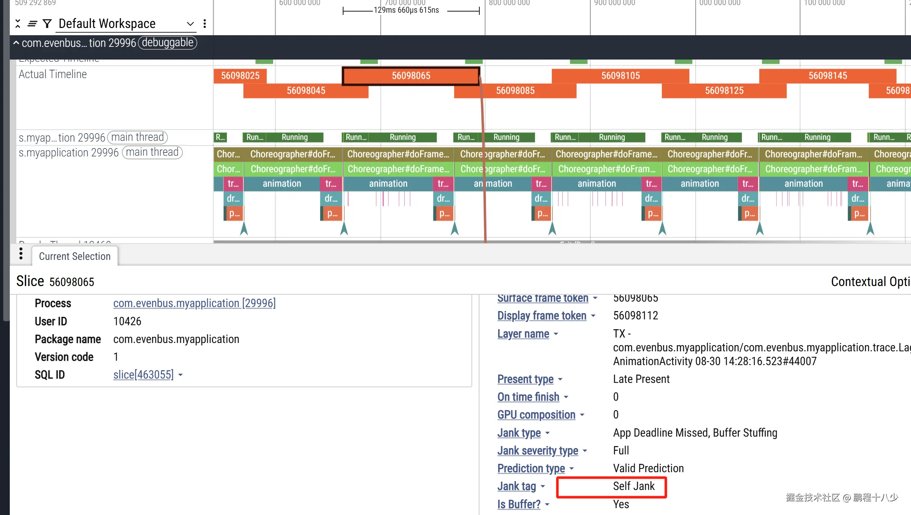Open workspace three-dot options menu
Image resolution: width=911 pixels, height=515 pixels.
click(x=205, y=24)
